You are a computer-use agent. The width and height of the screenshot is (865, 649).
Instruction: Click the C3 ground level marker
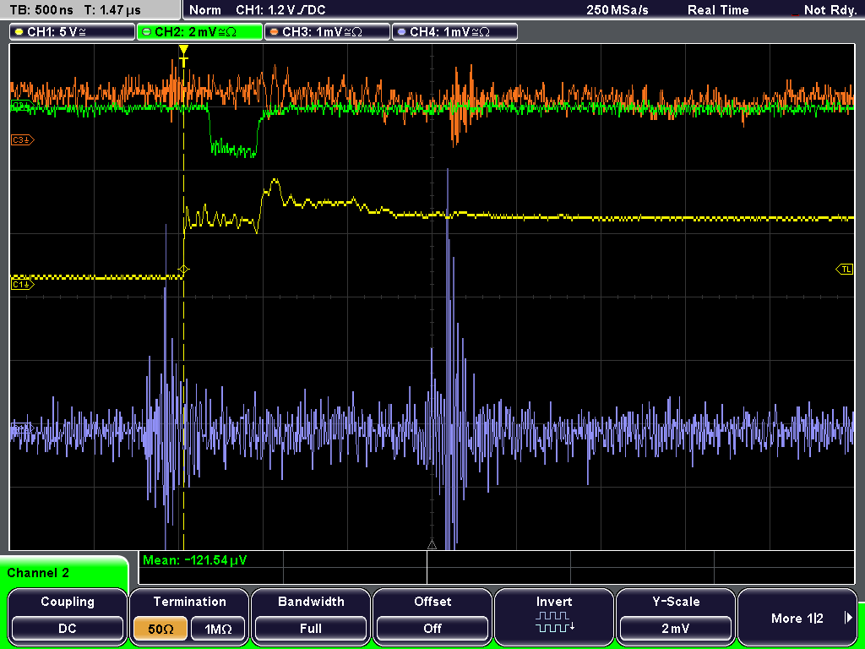point(23,140)
